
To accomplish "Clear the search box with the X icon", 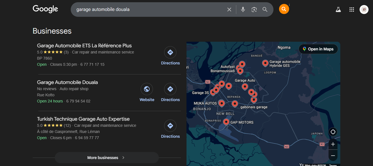I will (x=229, y=10).
